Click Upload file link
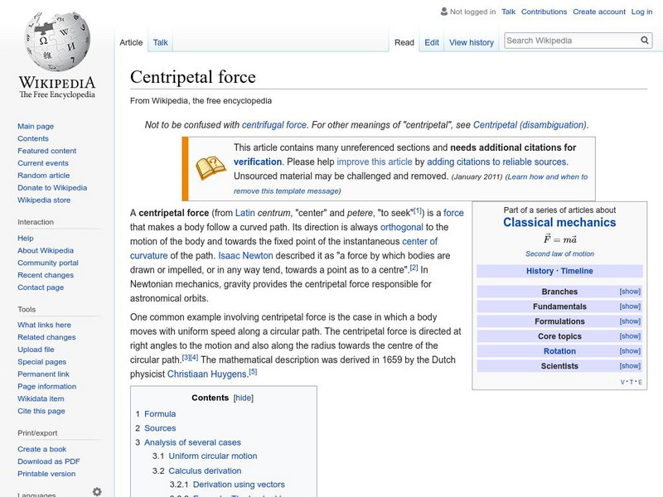Image resolution: width=663 pixels, height=497 pixels. [x=36, y=350]
